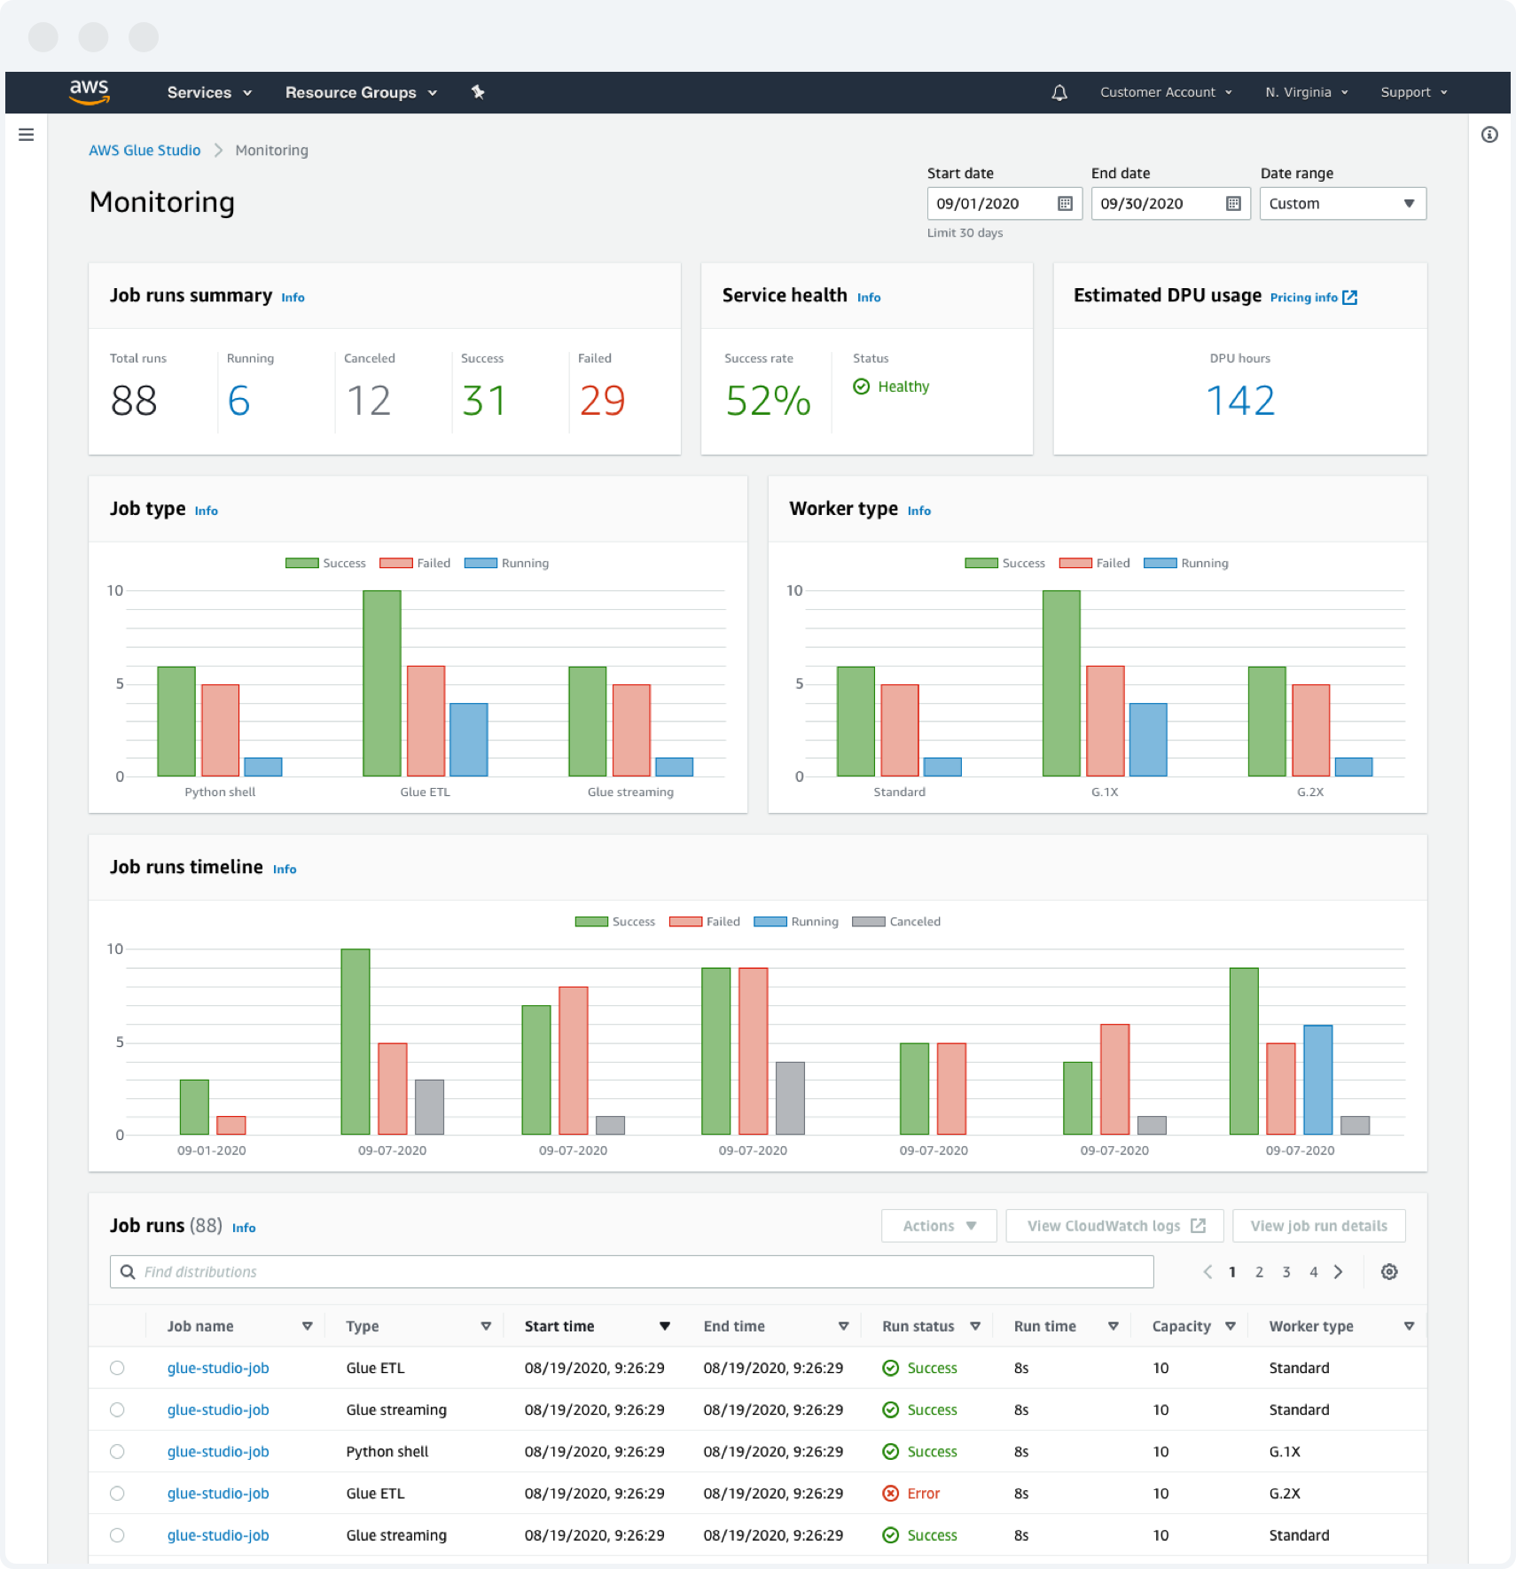1516x1569 pixels.
Task: Click Success legend swatch in Job type chart
Action: pyautogui.click(x=301, y=563)
